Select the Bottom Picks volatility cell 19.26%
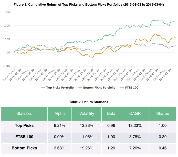This screenshot has height=157, width=178. tap(87, 148)
